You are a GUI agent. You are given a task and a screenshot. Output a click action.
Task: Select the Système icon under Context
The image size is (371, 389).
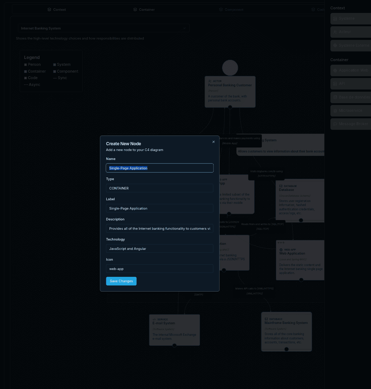[335, 18]
